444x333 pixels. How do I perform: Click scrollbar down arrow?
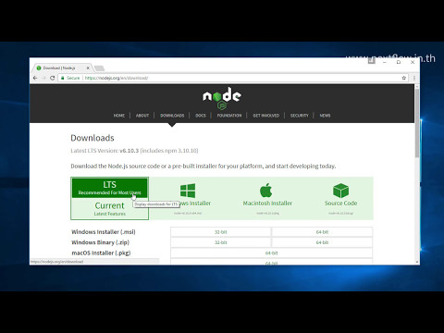click(x=417, y=262)
